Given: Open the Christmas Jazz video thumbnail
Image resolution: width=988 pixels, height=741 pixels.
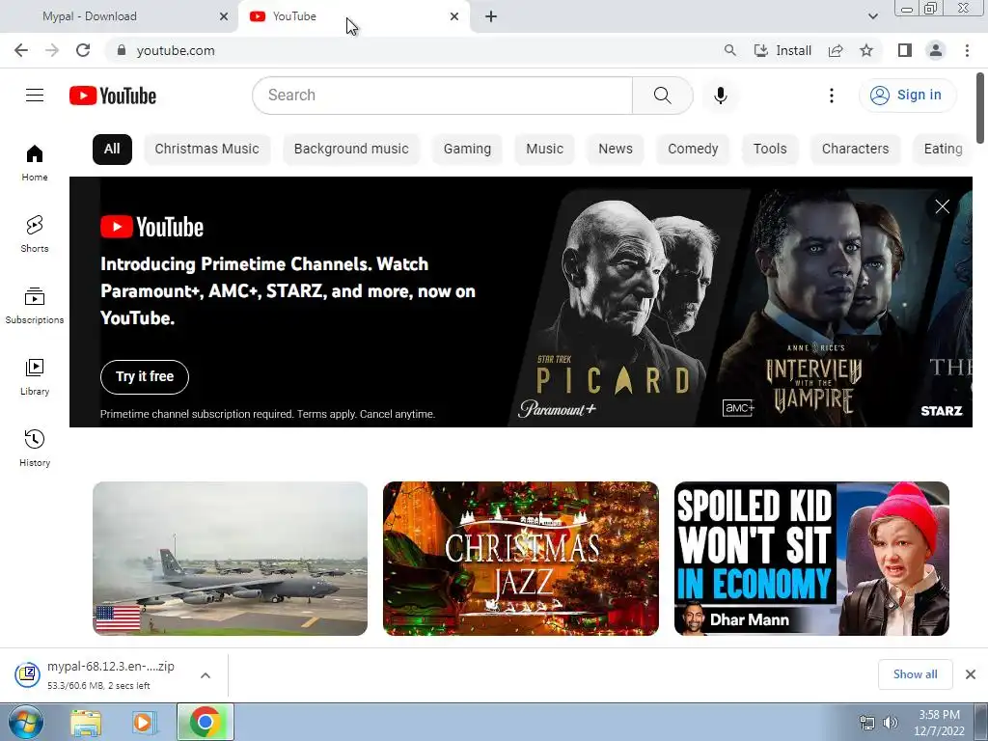Looking at the screenshot, I should pyautogui.click(x=520, y=559).
